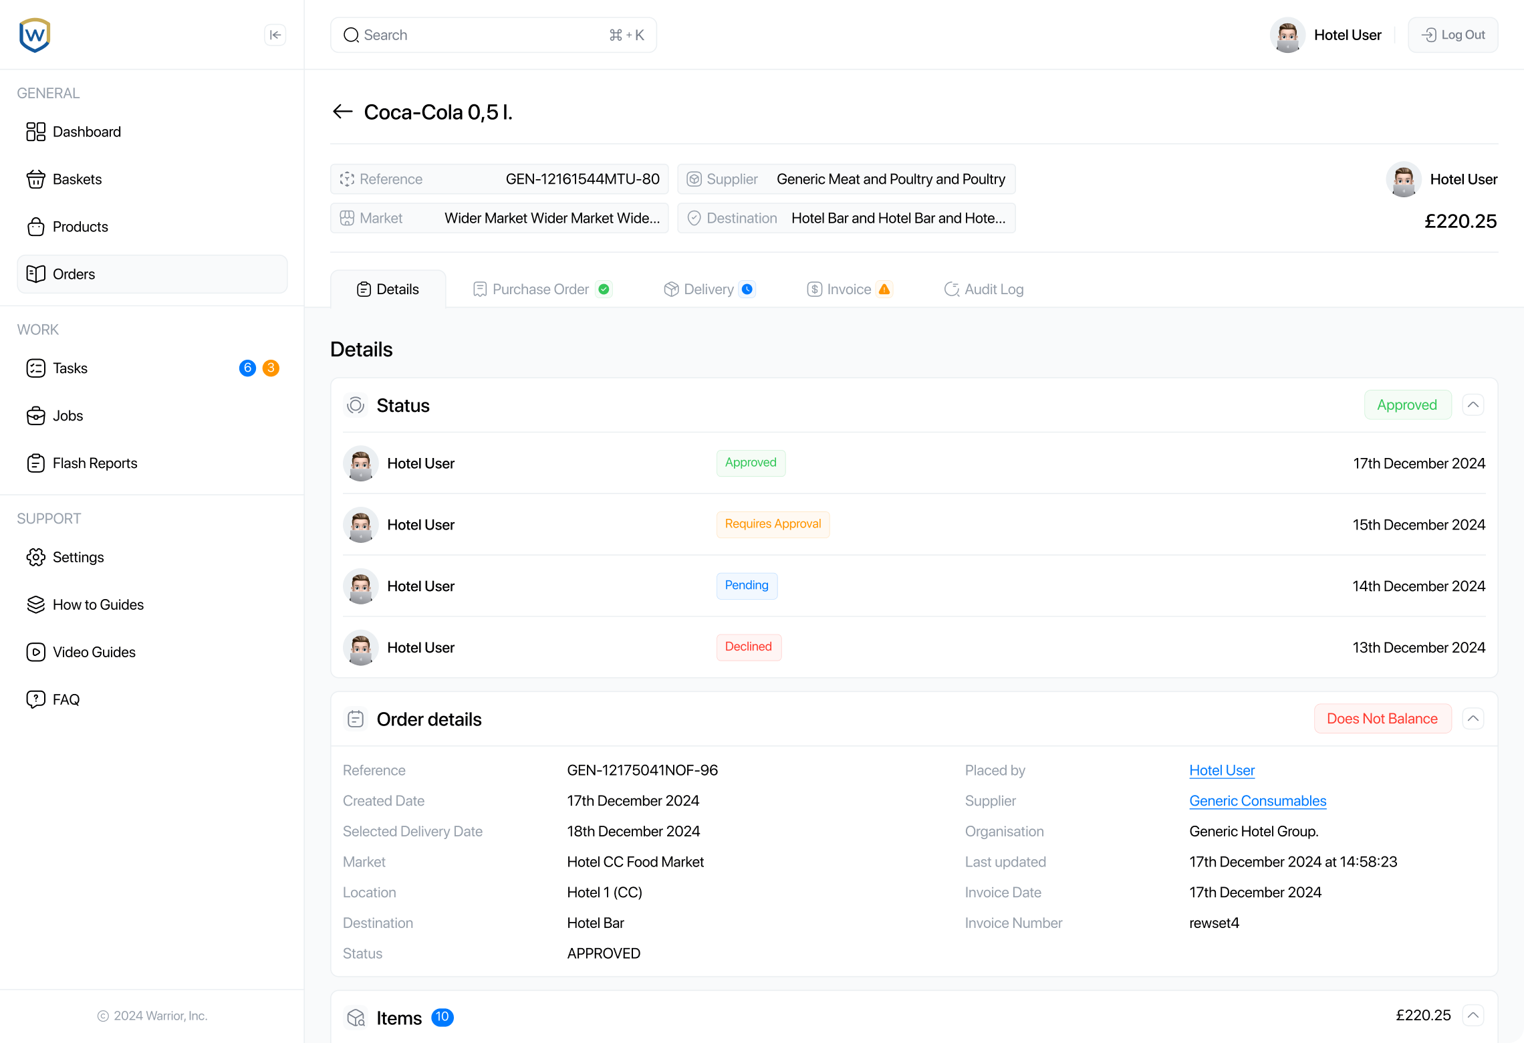Open Baskets from the sidebar
This screenshot has height=1043, width=1524.
click(152, 179)
